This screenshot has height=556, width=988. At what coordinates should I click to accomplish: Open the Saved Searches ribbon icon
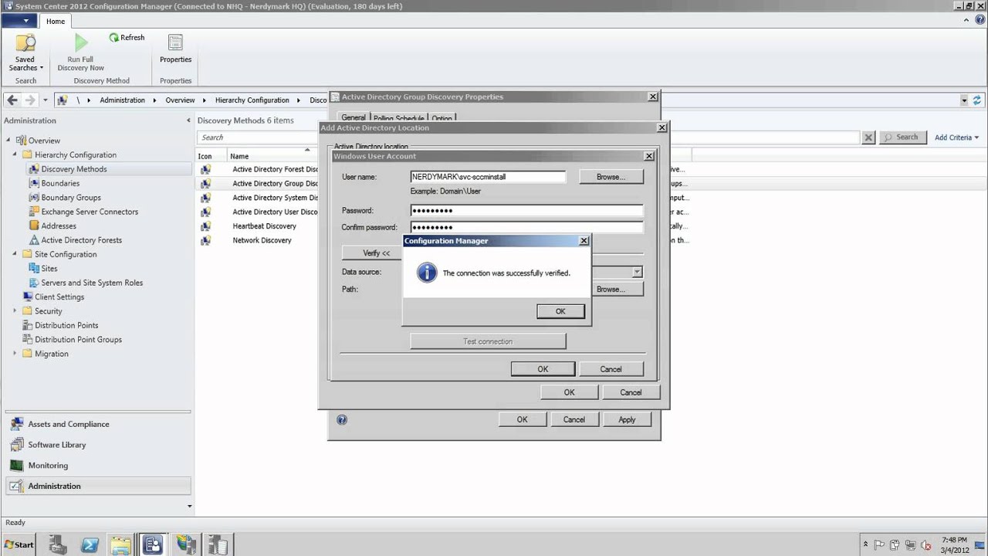tap(25, 43)
